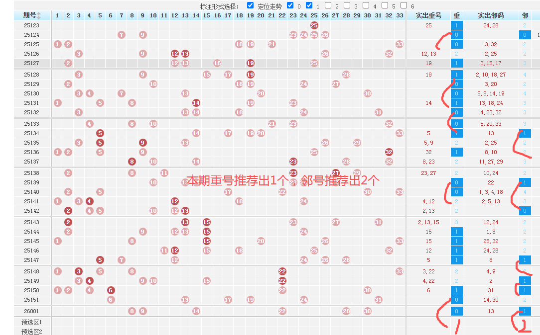Click dark ball 2 in row 25142
Viewport: 540px width, 335px height.
coord(68,211)
